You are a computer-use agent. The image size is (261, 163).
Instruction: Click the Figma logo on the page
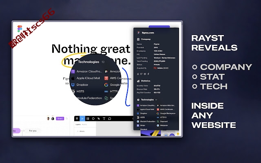coord(20,29)
